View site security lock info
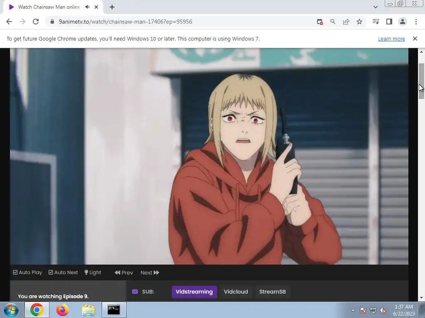 click(52, 22)
